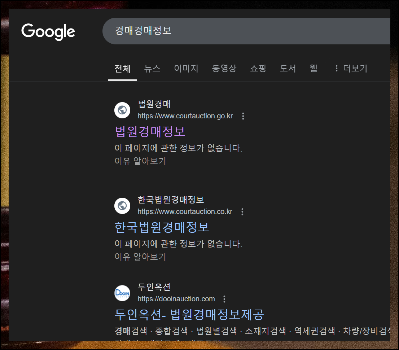The height and width of the screenshot is (350, 399).
Task: Click 이유 알아보기 under 한국법원경매정보
Action: point(140,257)
